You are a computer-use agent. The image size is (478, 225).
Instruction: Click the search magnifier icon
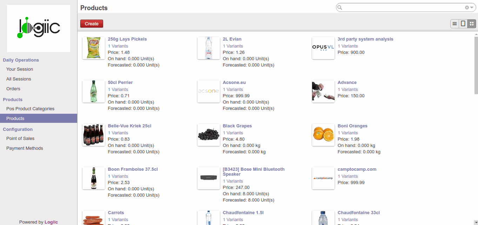click(339, 7)
